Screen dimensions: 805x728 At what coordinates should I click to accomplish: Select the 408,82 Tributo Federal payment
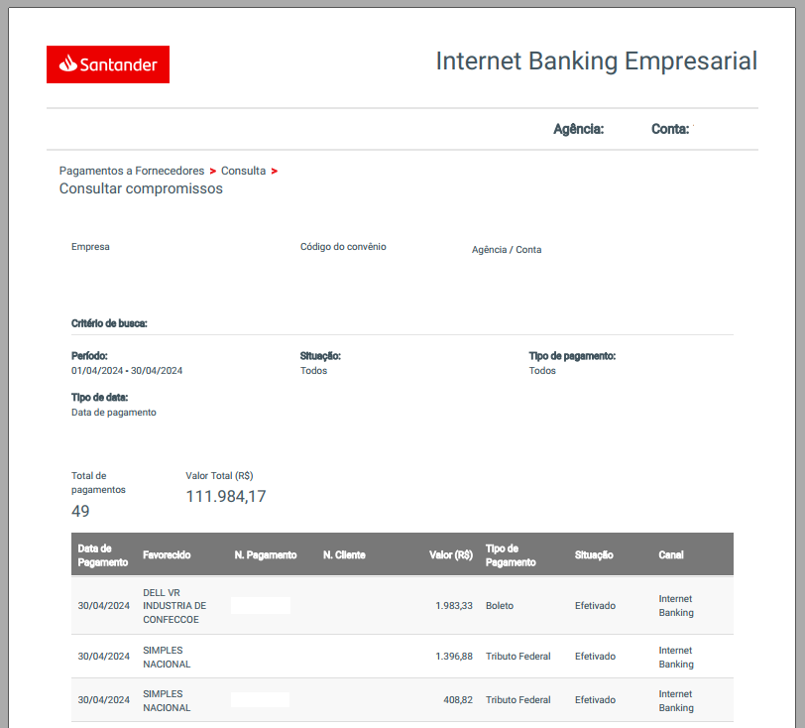[x=402, y=700]
